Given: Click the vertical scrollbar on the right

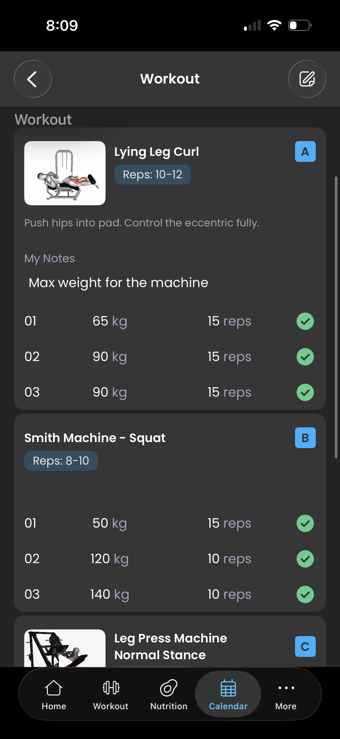Looking at the screenshot, I should point(336,317).
